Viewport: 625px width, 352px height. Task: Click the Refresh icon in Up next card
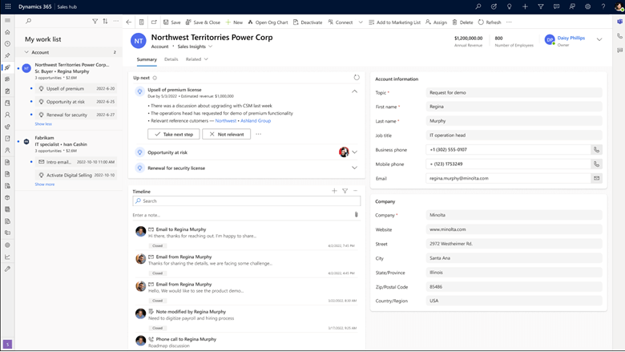[x=357, y=78]
